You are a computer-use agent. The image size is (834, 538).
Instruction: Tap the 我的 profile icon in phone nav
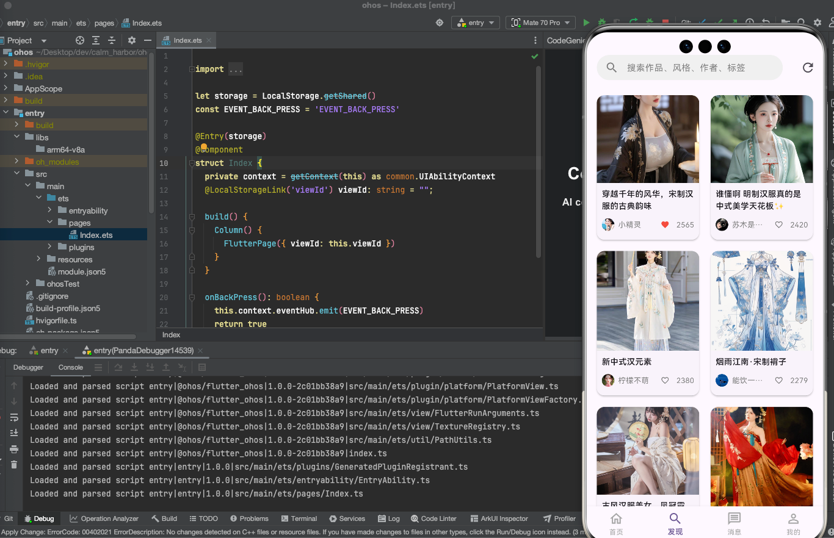tap(793, 518)
